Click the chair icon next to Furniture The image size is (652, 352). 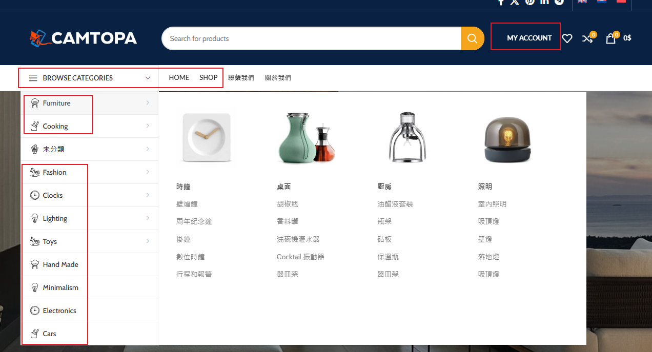click(x=35, y=103)
